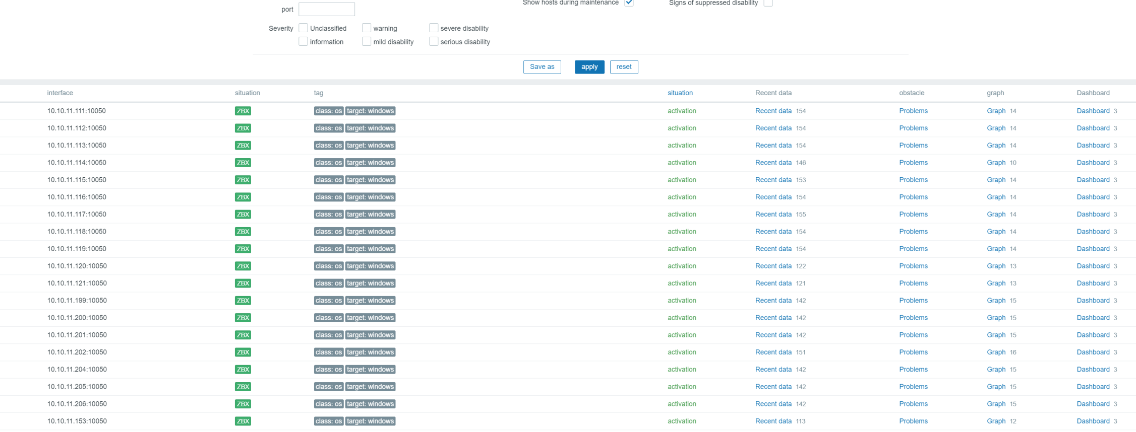Image resolution: width=1136 pixels, height=432 pixels.
Task: Open Problems for 10.10.11.200:10050
Action: pos(913,318)
